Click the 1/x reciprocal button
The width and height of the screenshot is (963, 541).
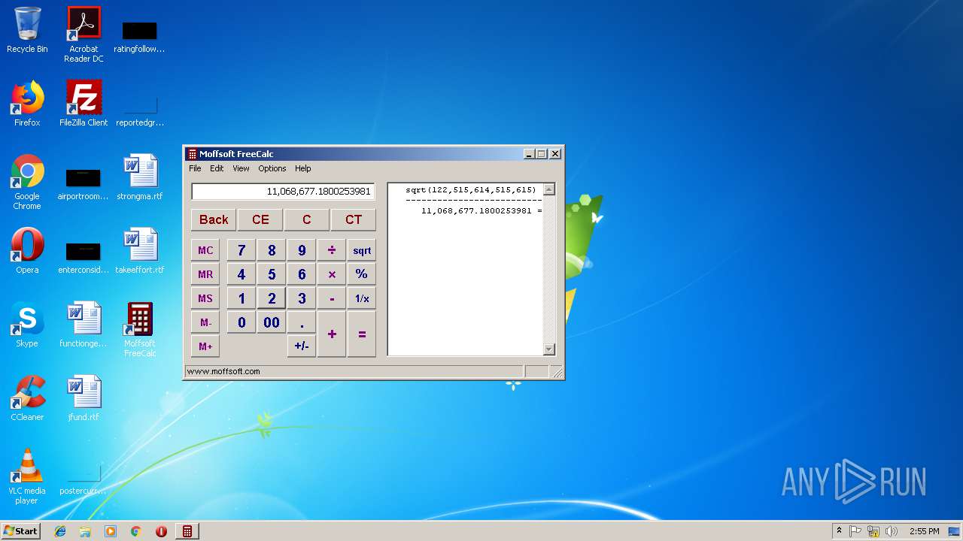(x=362, y=298)
